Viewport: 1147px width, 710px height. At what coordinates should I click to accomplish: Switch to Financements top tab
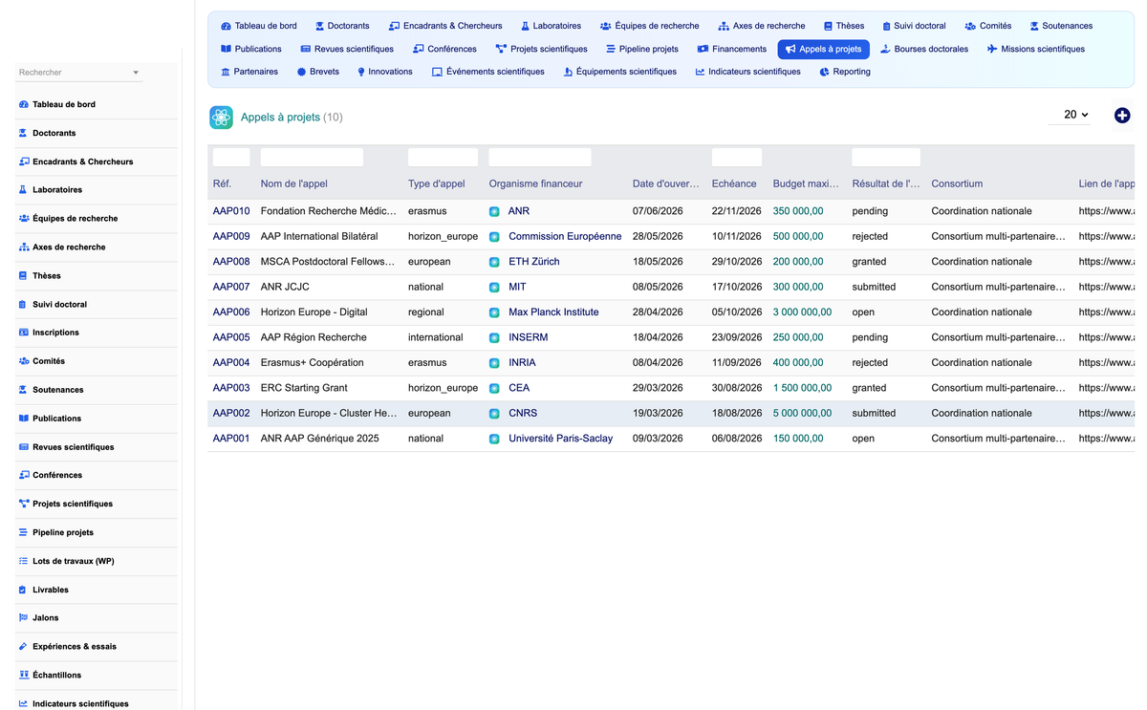(732, 49)
